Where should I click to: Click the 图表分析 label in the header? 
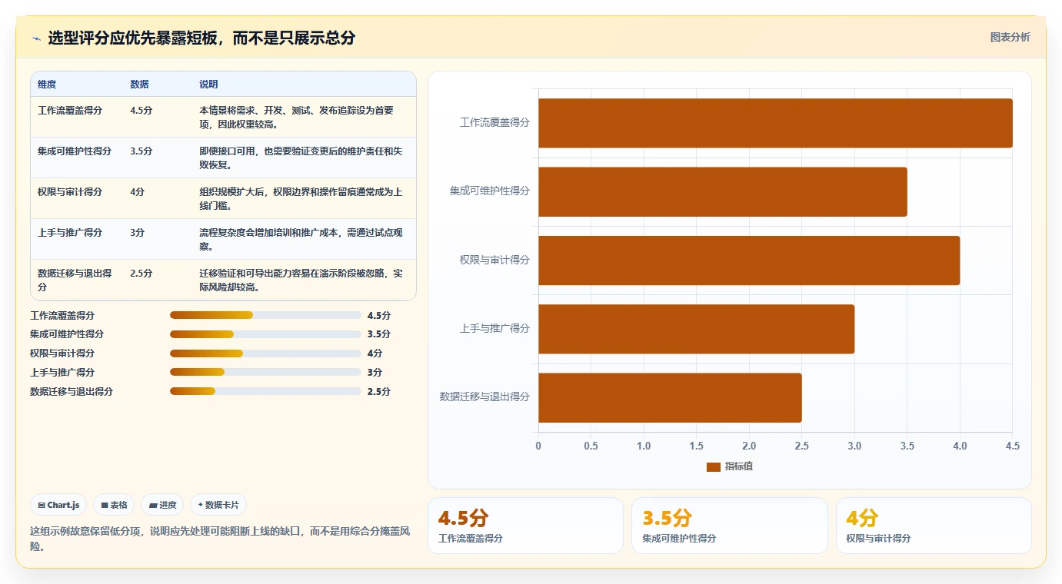[1010, 37]
